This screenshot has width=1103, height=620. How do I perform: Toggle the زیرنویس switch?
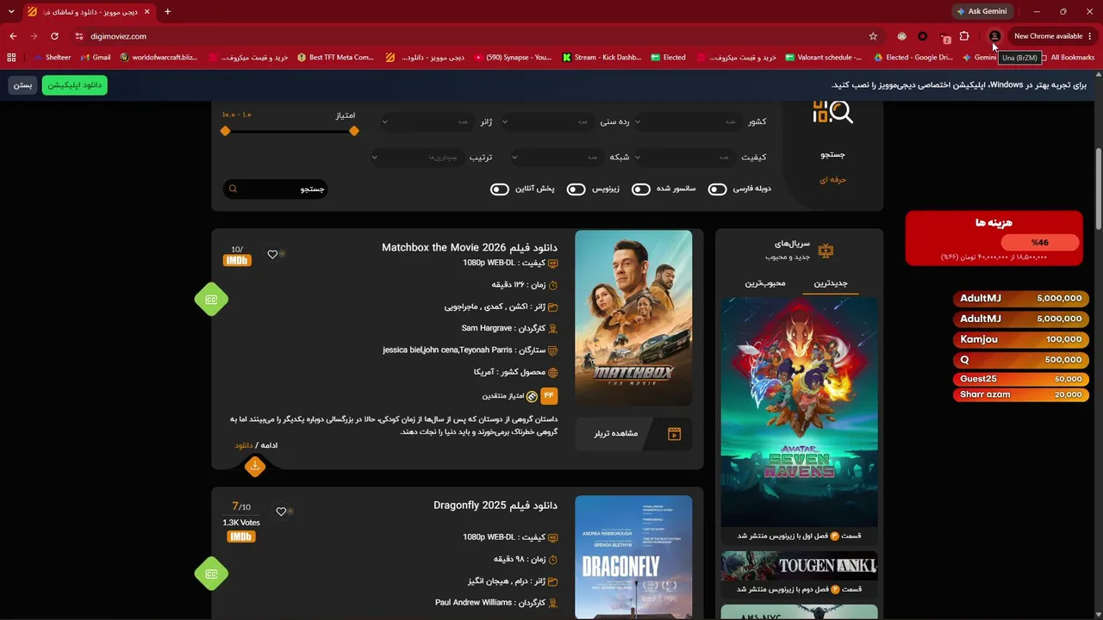point(576,189)
